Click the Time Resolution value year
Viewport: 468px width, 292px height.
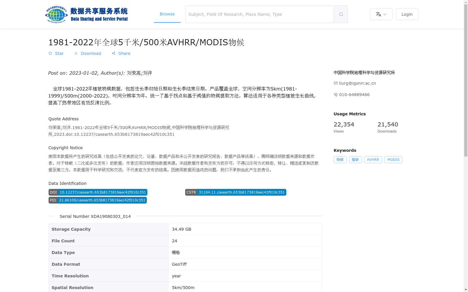pos(176,276)
